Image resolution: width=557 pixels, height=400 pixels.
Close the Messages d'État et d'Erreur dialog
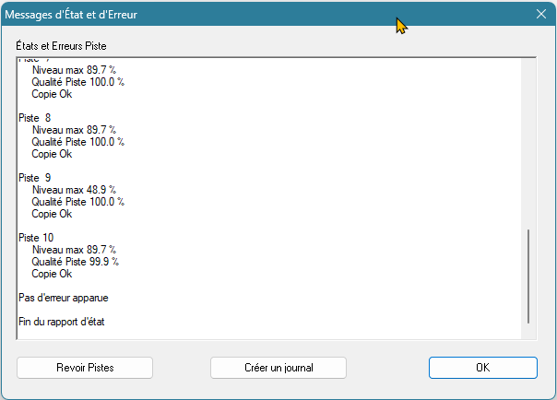pyautogui.click(x=540, y=14)
